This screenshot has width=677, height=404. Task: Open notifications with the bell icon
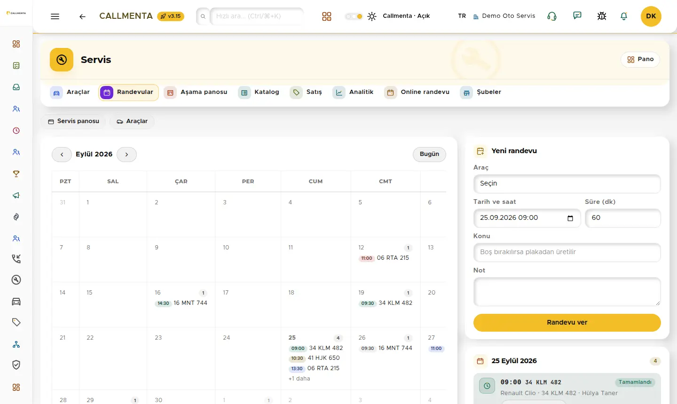click(x=624, y=16)
